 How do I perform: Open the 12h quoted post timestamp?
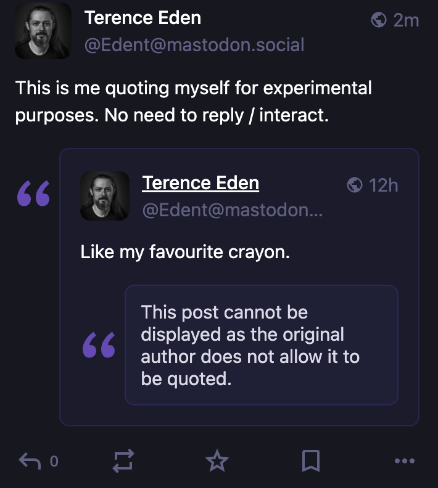coord(383,185)
